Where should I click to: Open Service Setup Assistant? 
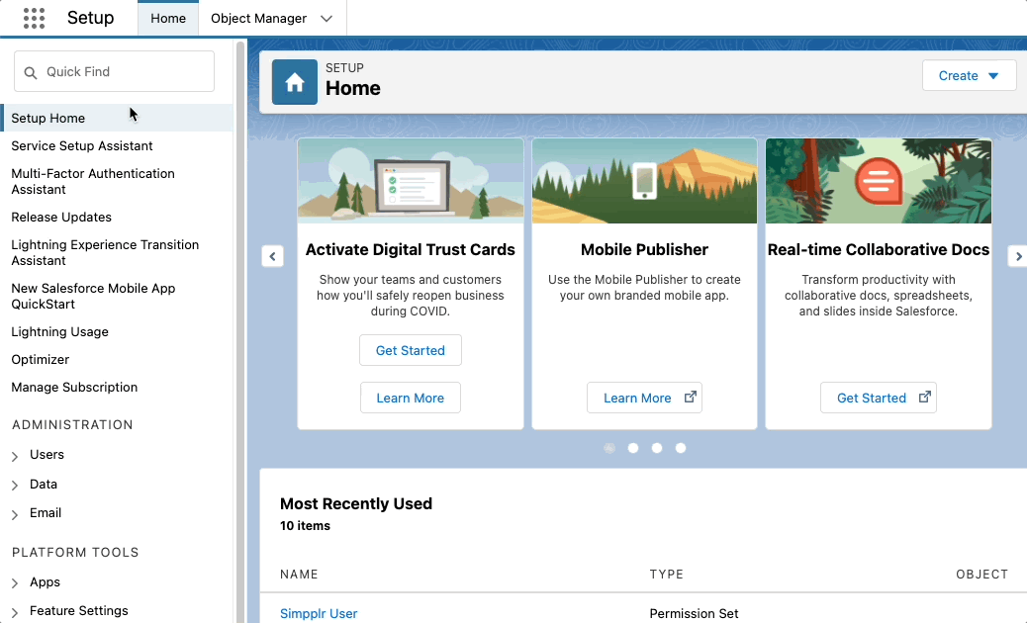pyautogui.click(x=82, y=146)
